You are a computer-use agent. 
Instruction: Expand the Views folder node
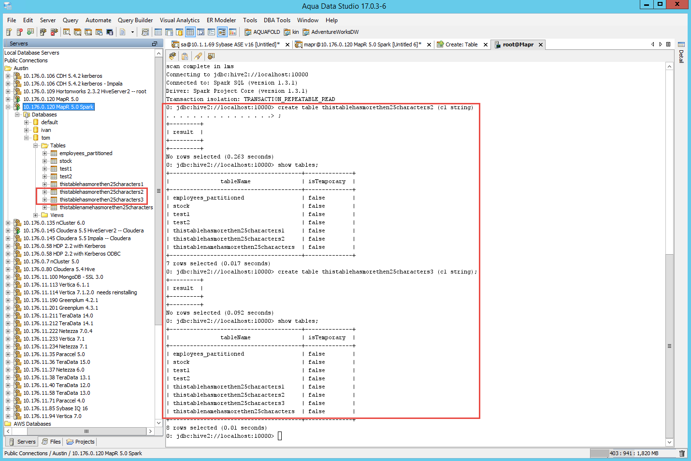35,215
